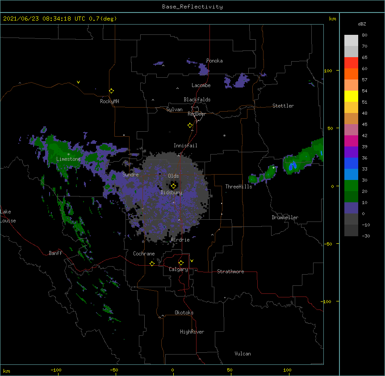Click the yellow diamond marker south of RedDeer

[190, 125]
